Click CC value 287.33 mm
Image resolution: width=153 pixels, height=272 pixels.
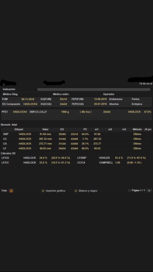point(45,139)
